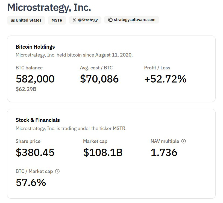Open the @Strategy profile link
The image size is (223, 203).
(88, 20)
